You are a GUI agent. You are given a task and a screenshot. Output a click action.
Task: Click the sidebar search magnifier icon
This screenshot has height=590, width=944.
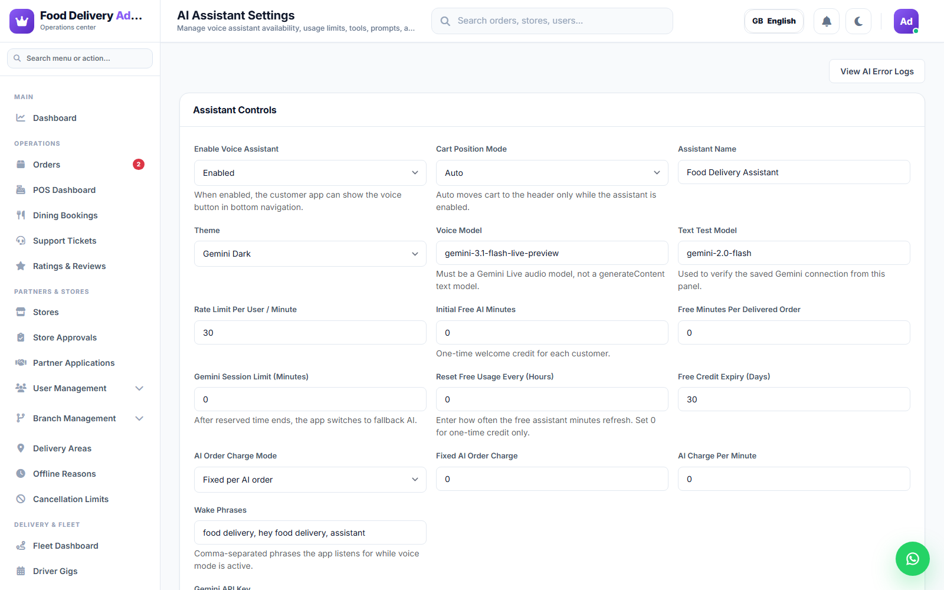tap(17, 58)
